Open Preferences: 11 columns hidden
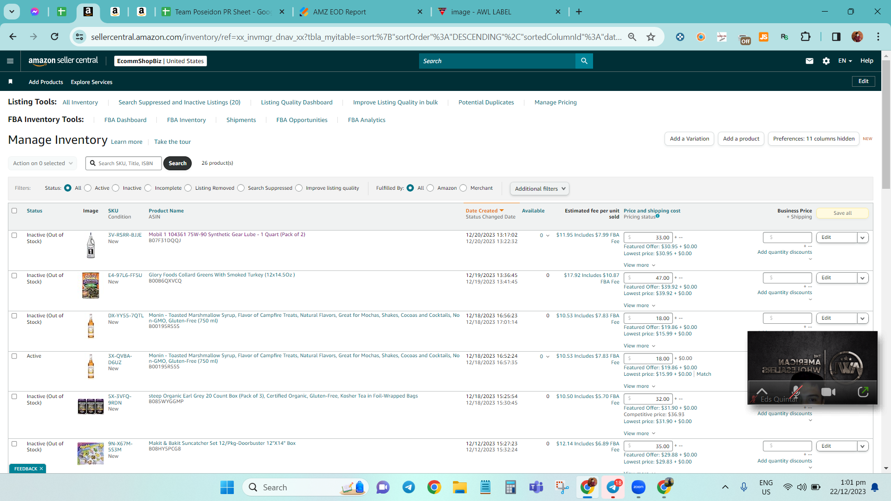Viewport: 891px width, 501px height. pyautogui.click(x=814, y=139)
